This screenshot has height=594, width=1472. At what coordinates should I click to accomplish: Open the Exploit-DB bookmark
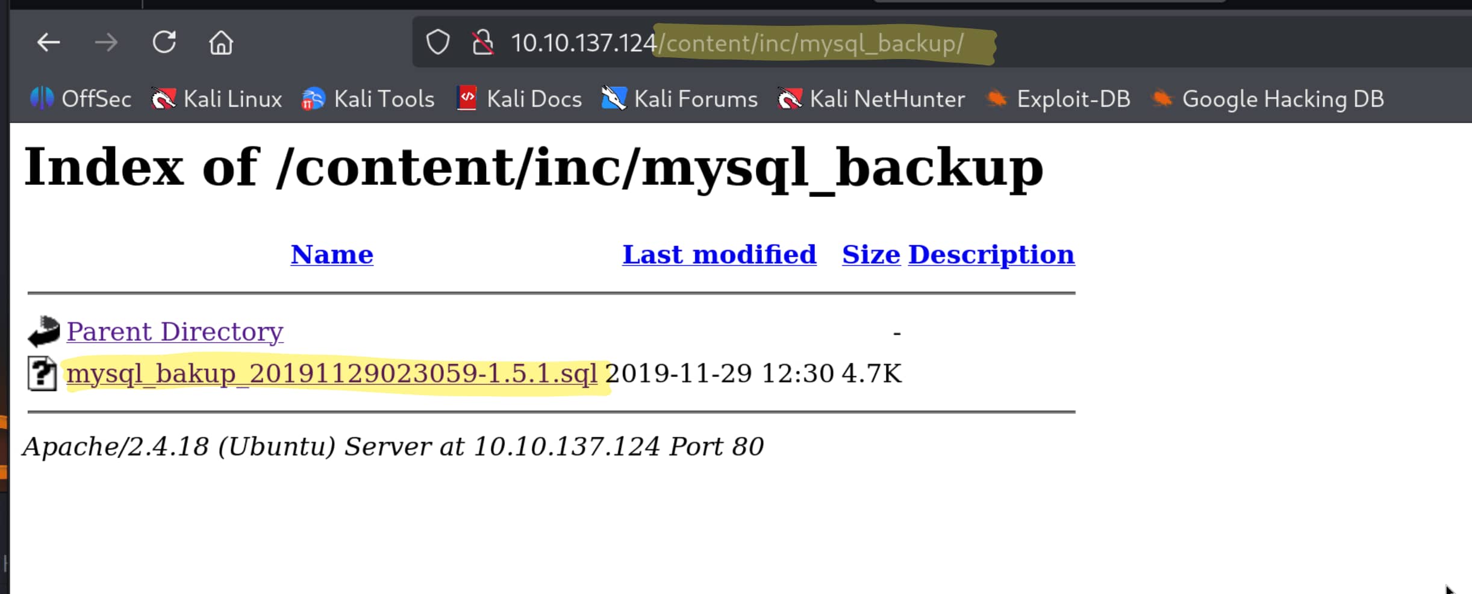[x=1058, y=99]
